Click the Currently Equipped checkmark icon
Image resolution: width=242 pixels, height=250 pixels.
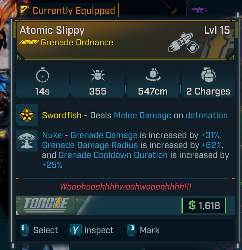pos(24,10)
